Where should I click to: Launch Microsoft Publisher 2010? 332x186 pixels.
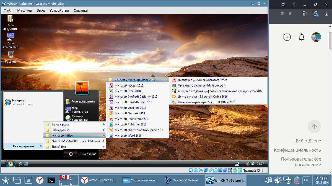click(x=138, y=124)
